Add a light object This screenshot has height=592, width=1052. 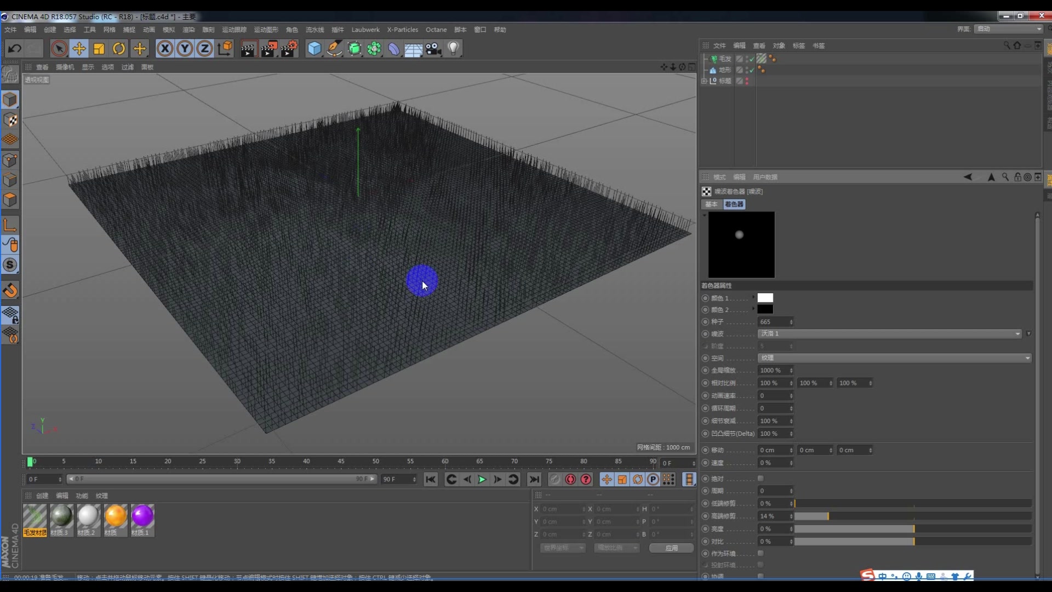coord(453,49)
